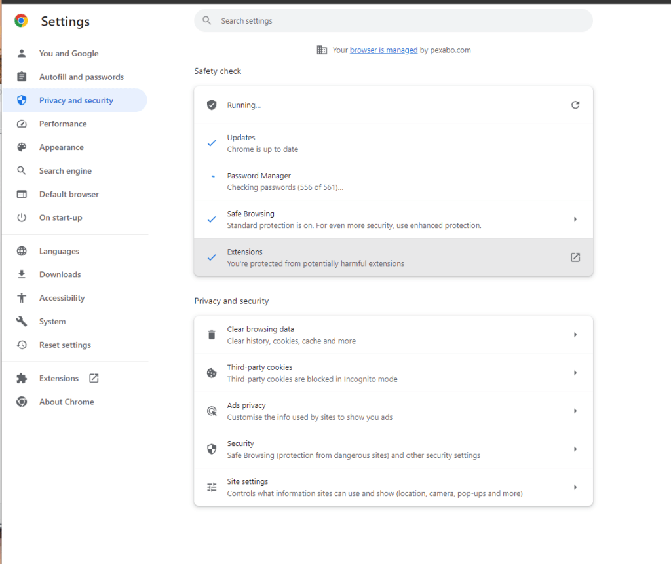Screen dimensions: 671x564
Task: Click the shield icon in the Security row
Action: point(212,449)
